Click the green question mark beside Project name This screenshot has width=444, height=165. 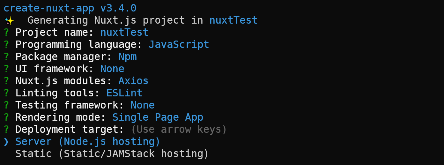tap(6, 33)
